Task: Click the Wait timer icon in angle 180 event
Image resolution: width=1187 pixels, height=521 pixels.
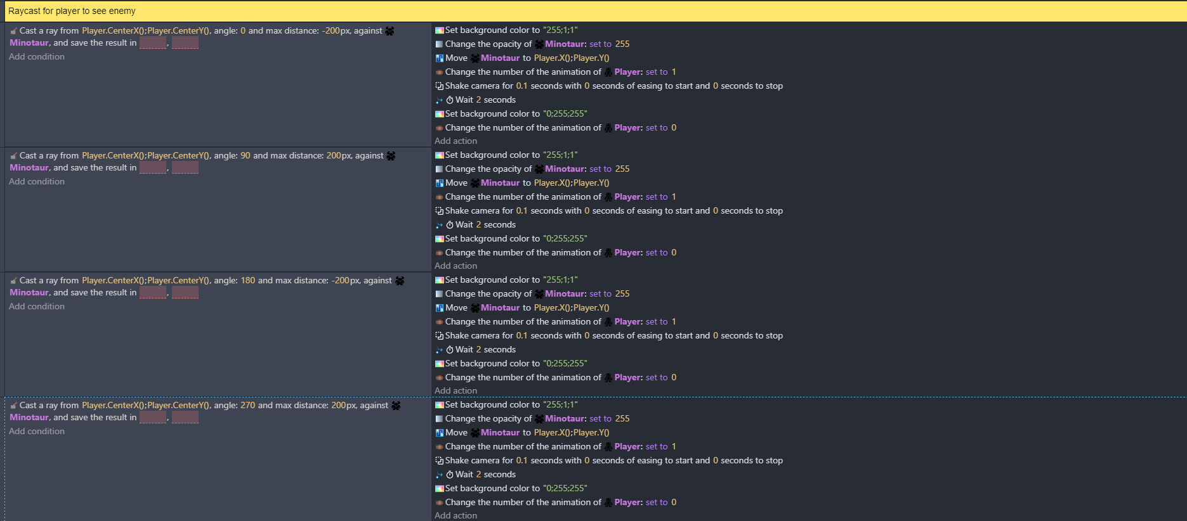Action: point(450,350)
